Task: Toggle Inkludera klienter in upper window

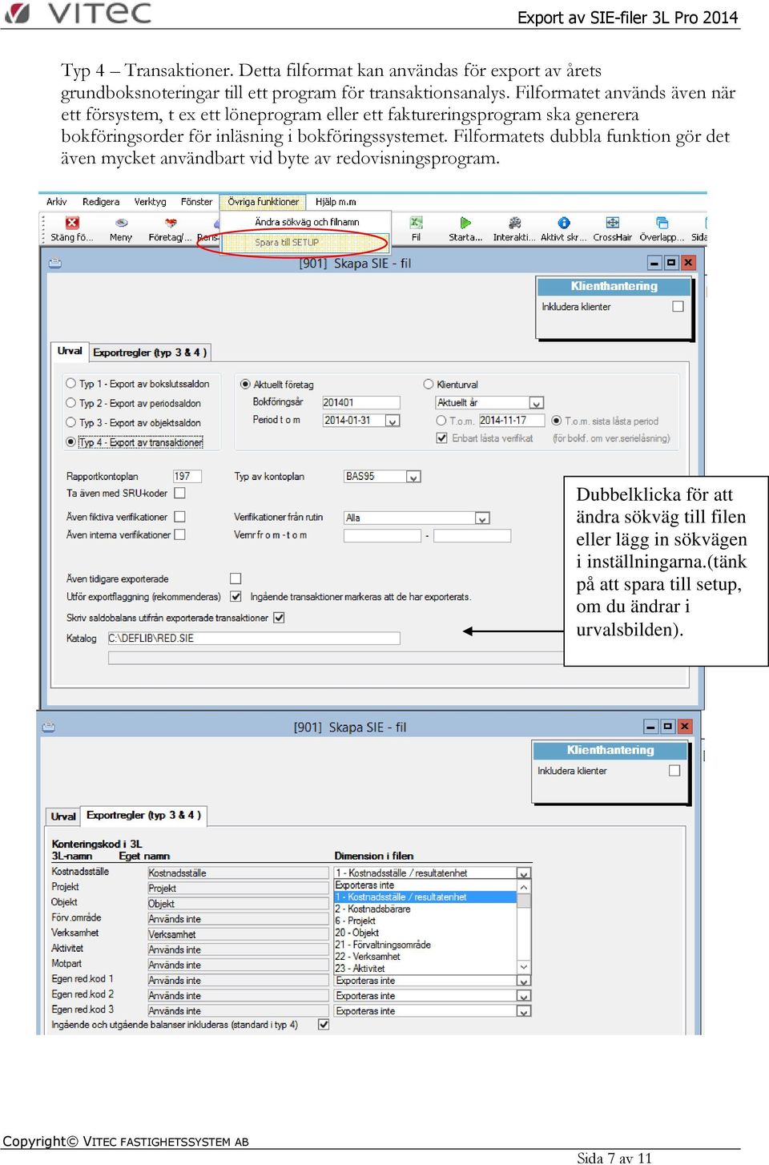Action: [678, 306]
